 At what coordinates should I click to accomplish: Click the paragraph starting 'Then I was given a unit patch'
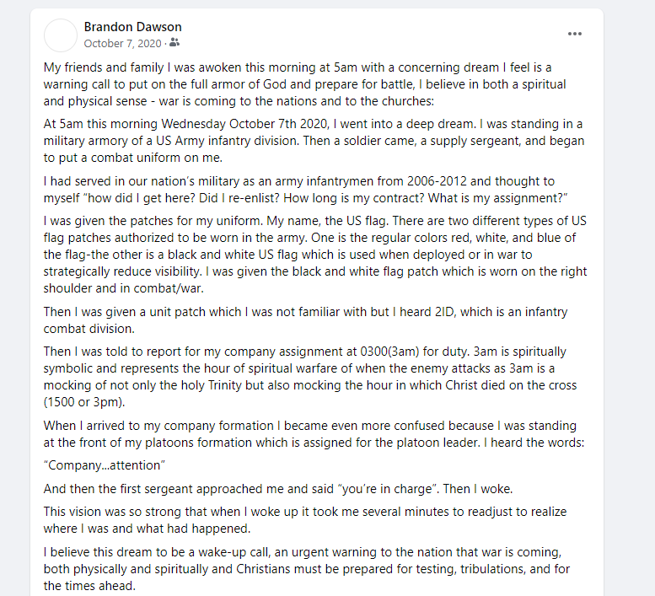pyautogui.click(x=305, y=320)
